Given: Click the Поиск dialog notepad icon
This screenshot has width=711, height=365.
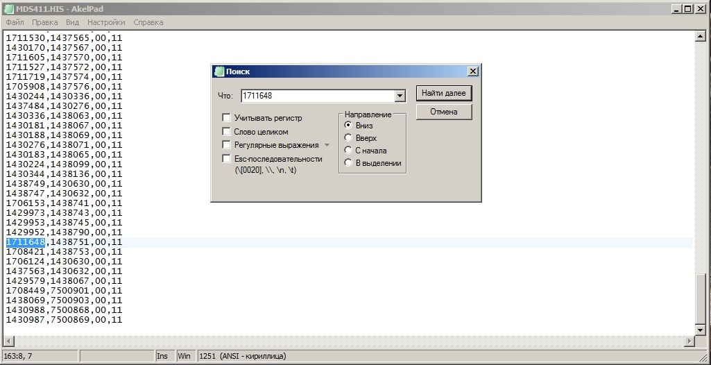Looking at the screenshot, I should 219,71.
